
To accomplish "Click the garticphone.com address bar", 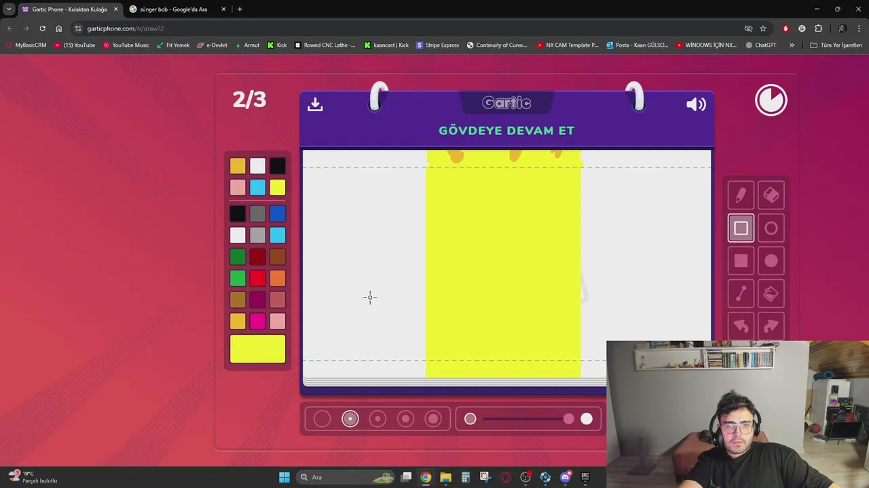I will point(407,28).
